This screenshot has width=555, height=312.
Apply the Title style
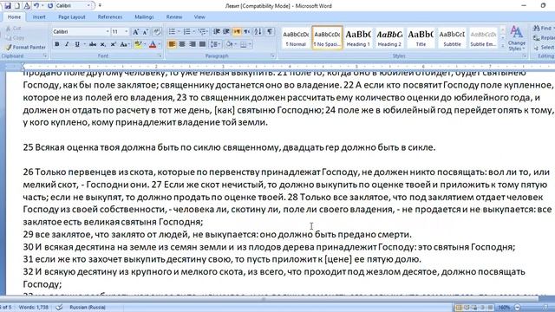421,38
